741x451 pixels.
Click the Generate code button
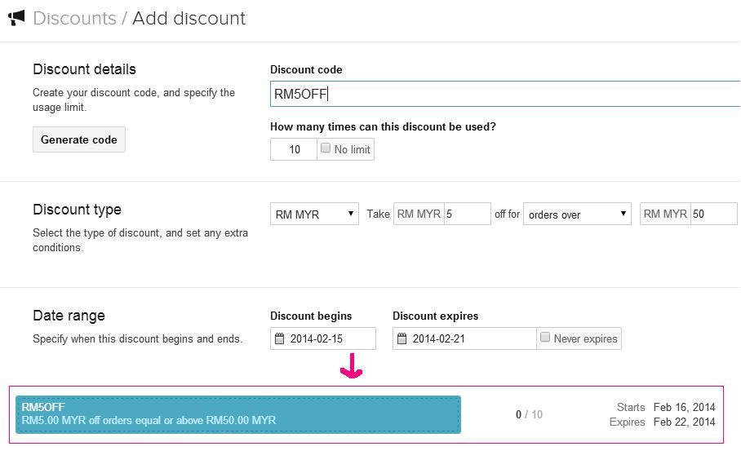tap(79, 139)
